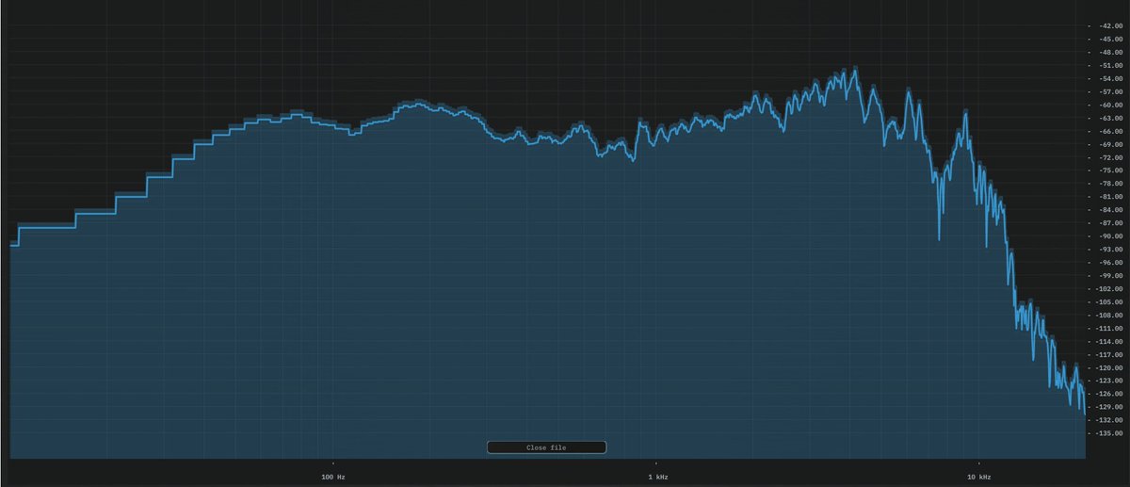Click the -54.00 dB scale label

1109,79
